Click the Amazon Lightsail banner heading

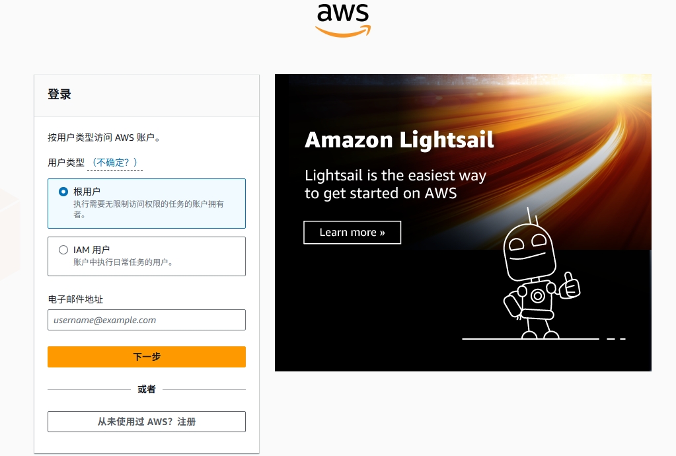click(399, 140)
